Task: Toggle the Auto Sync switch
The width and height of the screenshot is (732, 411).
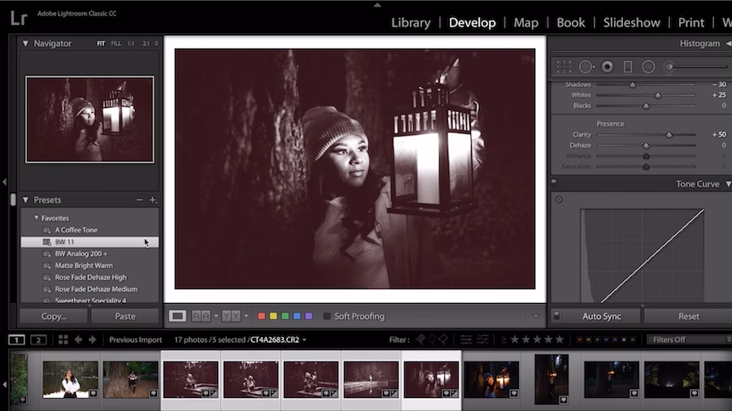Action: tap(556, 316)
